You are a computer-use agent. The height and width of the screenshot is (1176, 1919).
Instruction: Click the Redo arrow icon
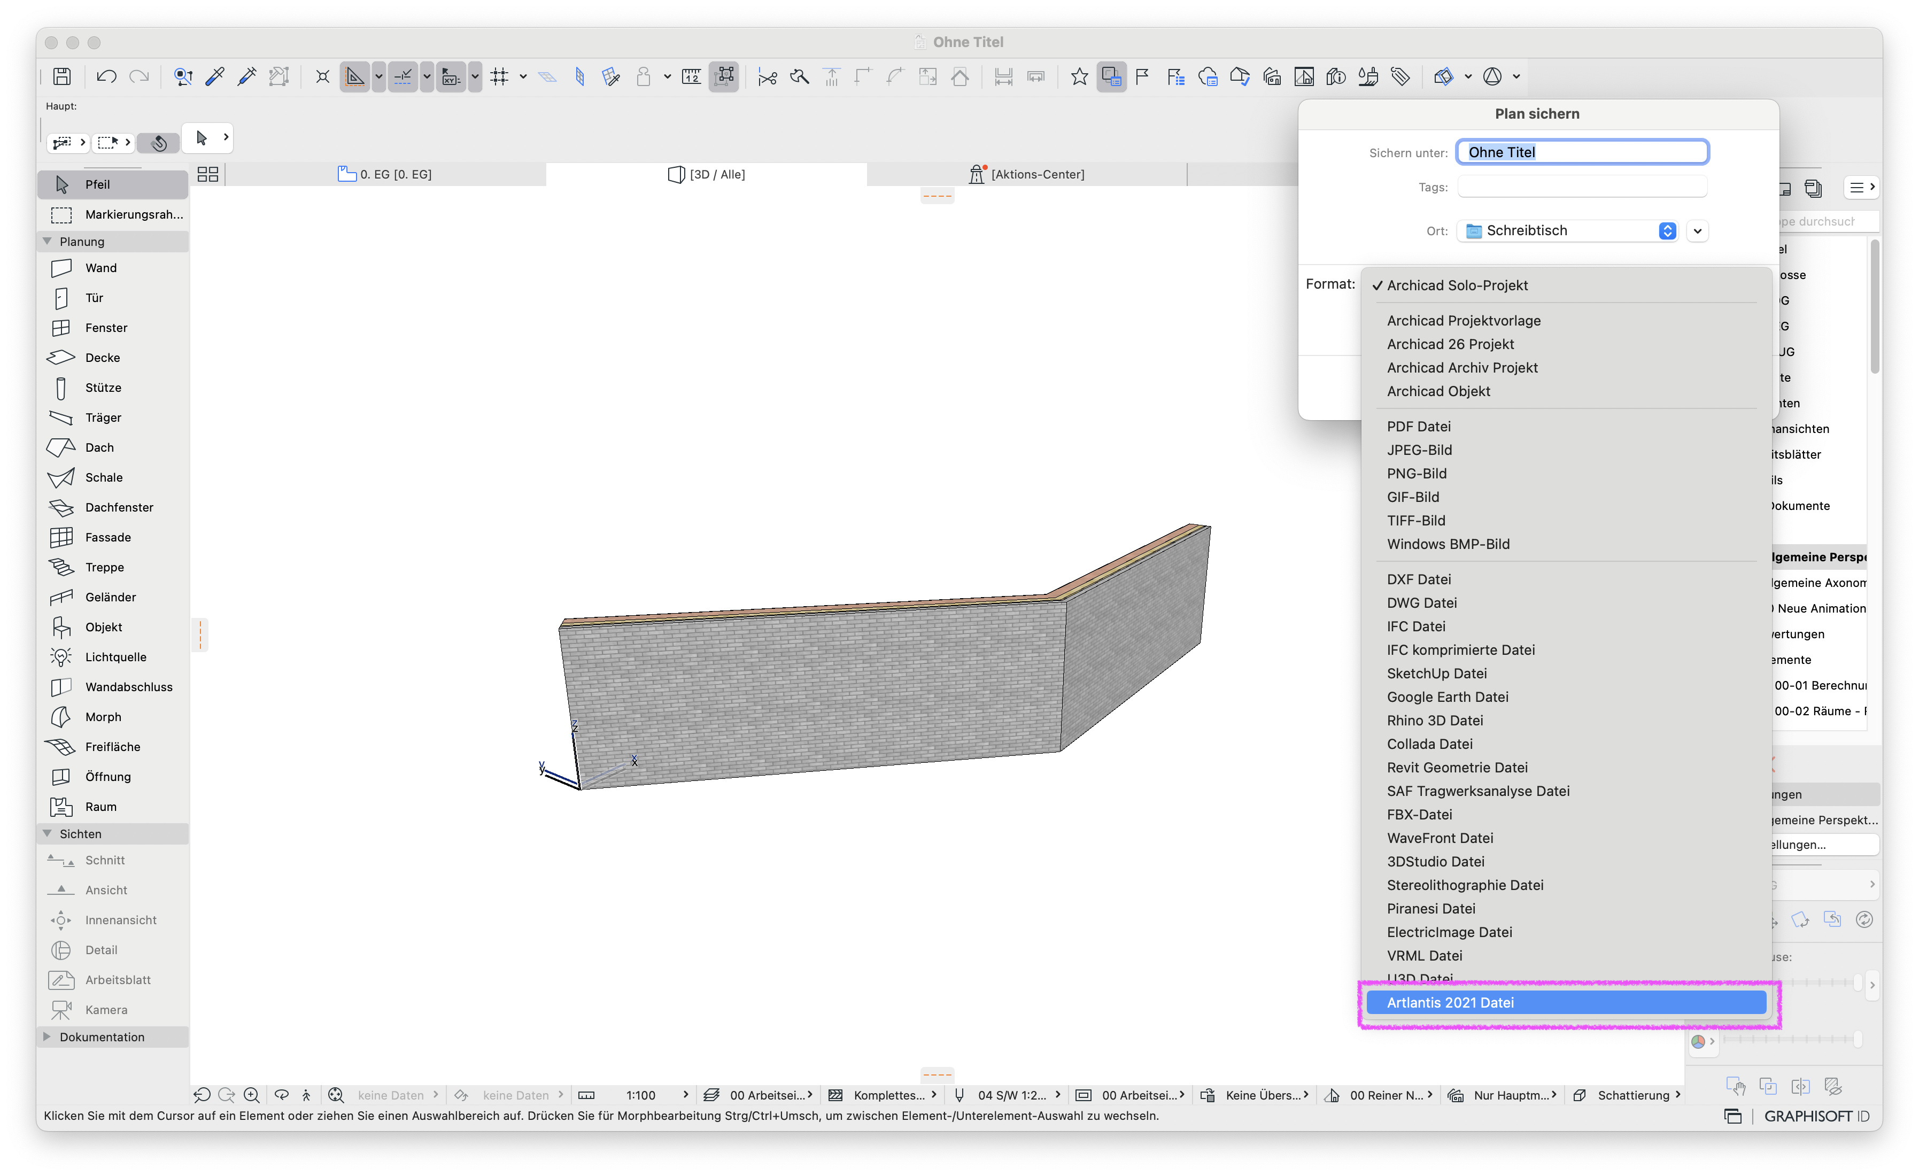140,76
